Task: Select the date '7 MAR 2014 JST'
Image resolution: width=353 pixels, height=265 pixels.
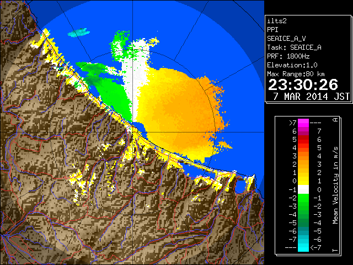Action: click(x=311, y=97)
